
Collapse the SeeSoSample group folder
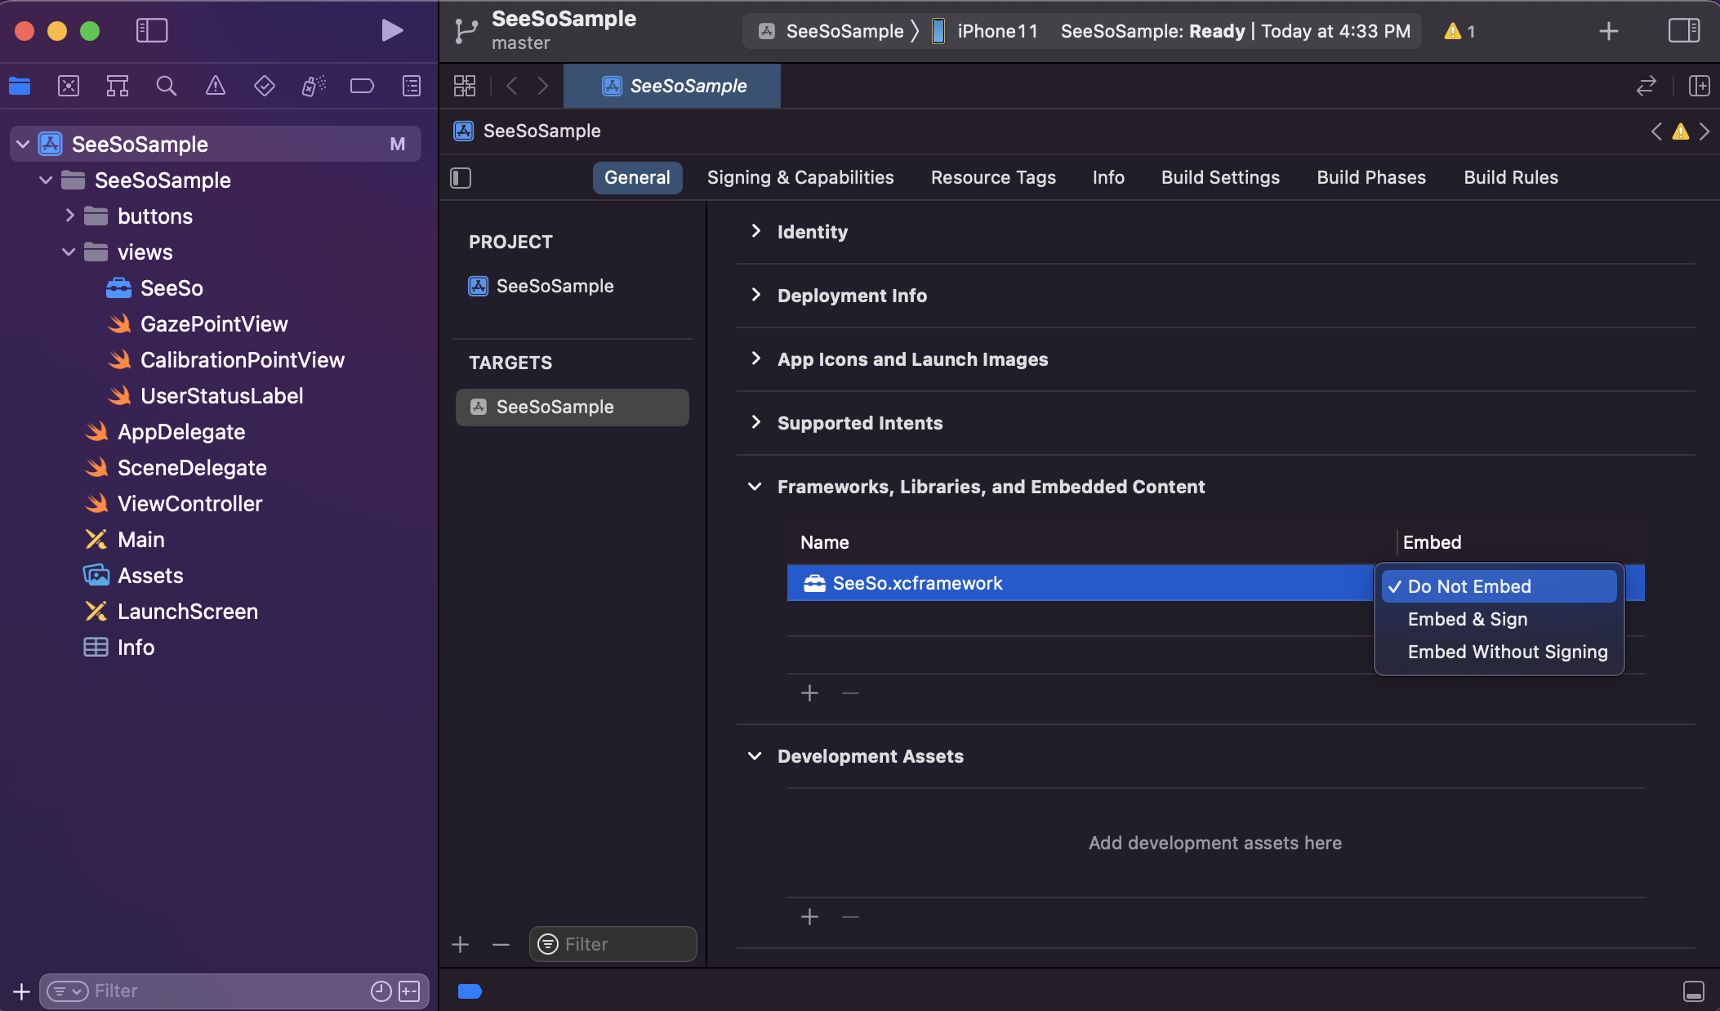pyautogui.click(x=46, y=180)
